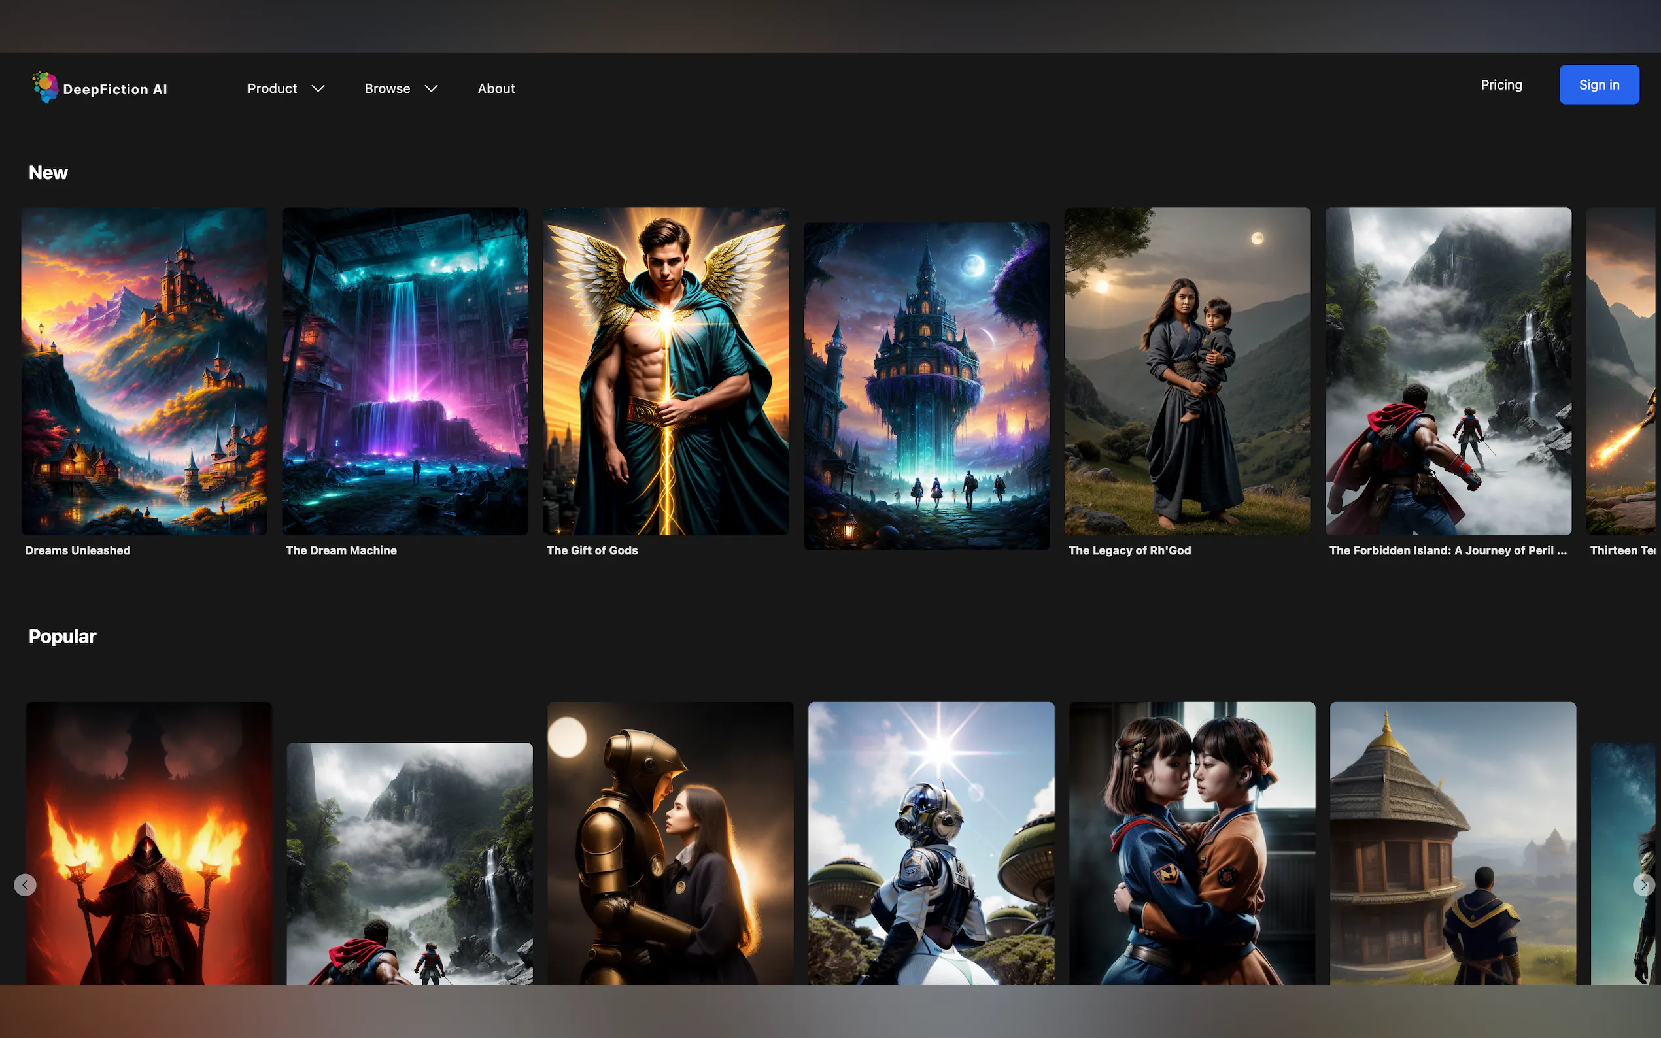The height and width of the screenshot is (1038, 1661).
Task: Open the hooded figure with torches cover
Action: (148, 843)
